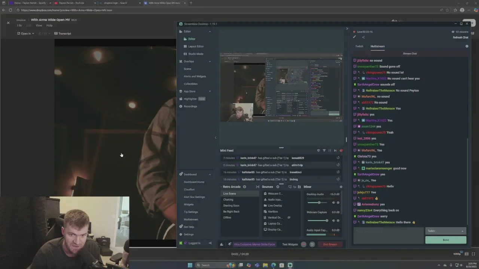Open Webcam Capture audio settings gear
This screenshot has height=269, width=479.
tap(338, 220)
